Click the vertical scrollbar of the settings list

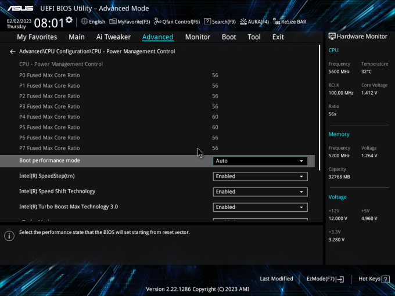pyautogui.click(x=319, y=108)
